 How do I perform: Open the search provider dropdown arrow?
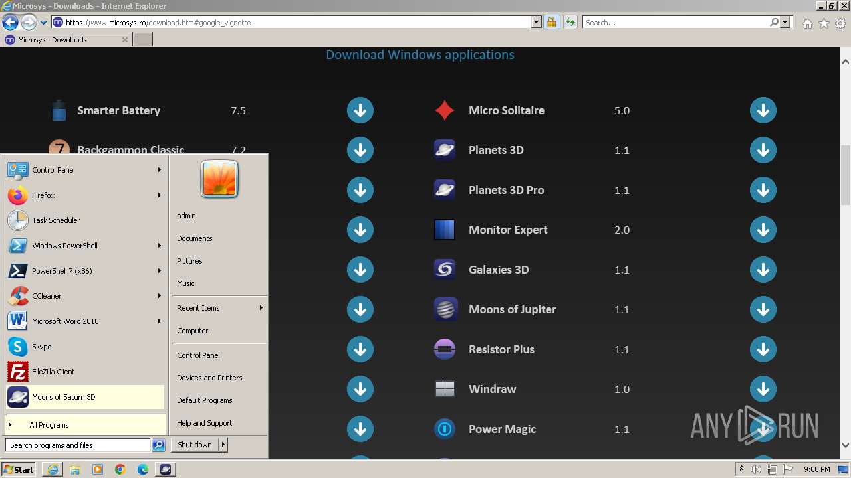(786, 23)
